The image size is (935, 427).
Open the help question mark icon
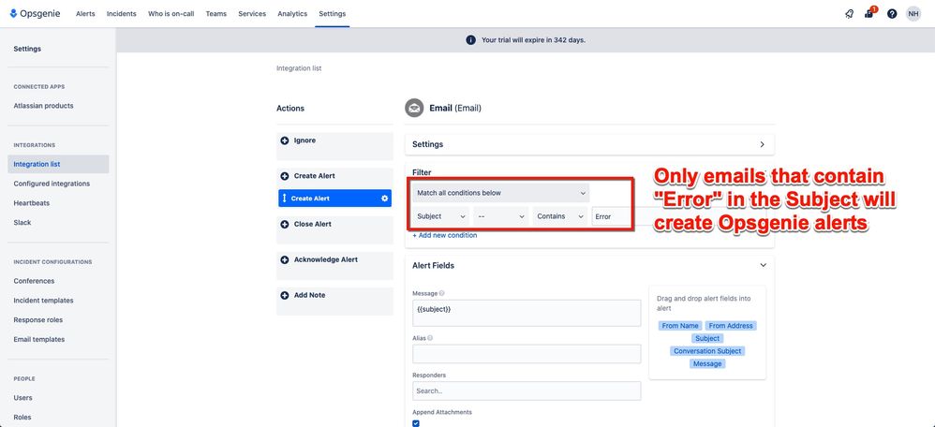click(892, 14)
